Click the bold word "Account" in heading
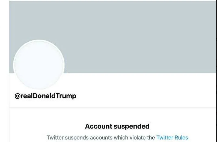 coord(99,126)
